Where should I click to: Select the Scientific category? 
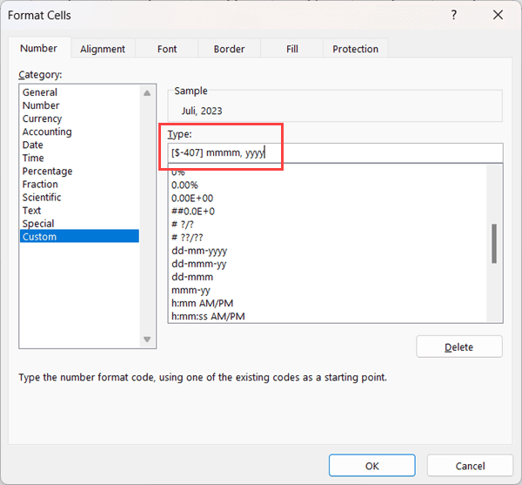79,197
